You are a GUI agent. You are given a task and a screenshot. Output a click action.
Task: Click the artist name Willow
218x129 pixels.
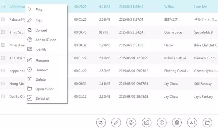coord(169,7)
